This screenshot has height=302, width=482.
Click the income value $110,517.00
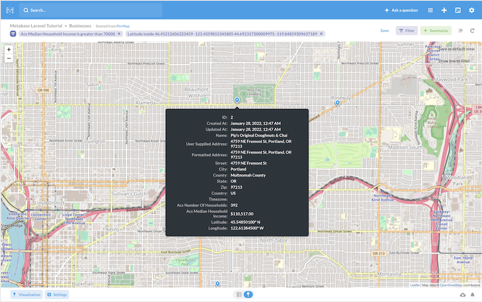(x=242, y=214)
